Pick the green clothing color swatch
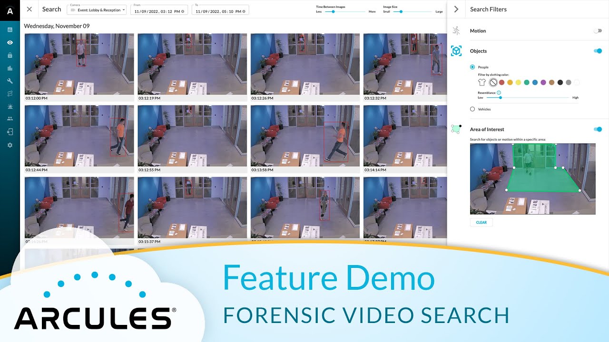This screenshot has width=609, height=342. point(527,82)
